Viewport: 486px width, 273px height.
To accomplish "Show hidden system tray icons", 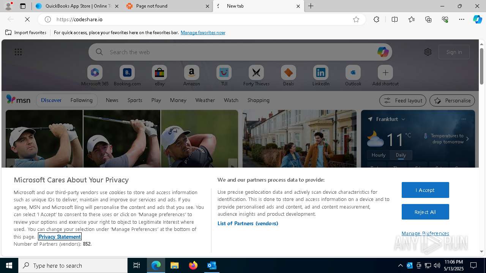I will point(400,265).
